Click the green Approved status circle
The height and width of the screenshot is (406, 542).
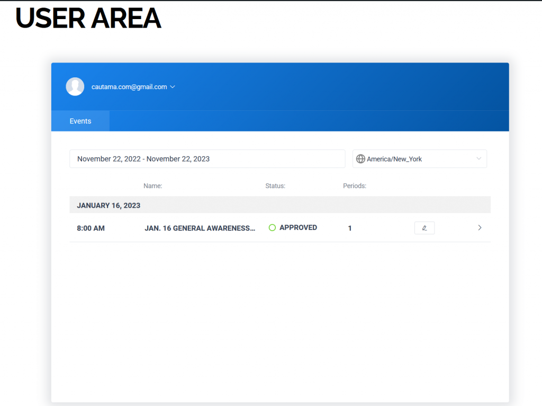pos(272,228)
